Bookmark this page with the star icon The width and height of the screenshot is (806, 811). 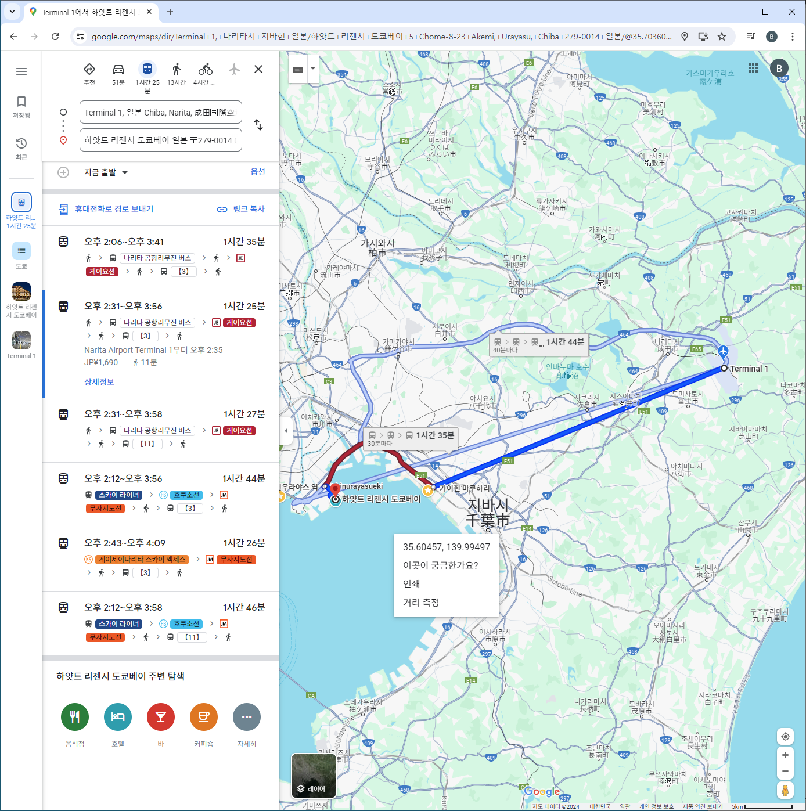click(722, 37)
